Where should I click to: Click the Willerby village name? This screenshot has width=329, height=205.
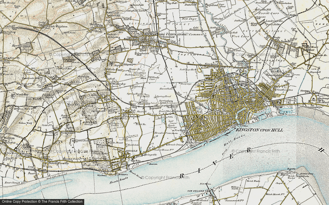[119, 84]
